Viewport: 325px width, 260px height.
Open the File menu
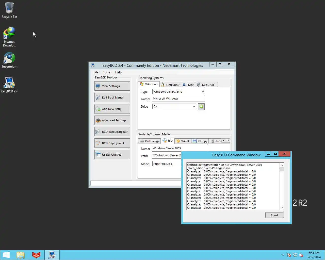click(x=96, y=72)
